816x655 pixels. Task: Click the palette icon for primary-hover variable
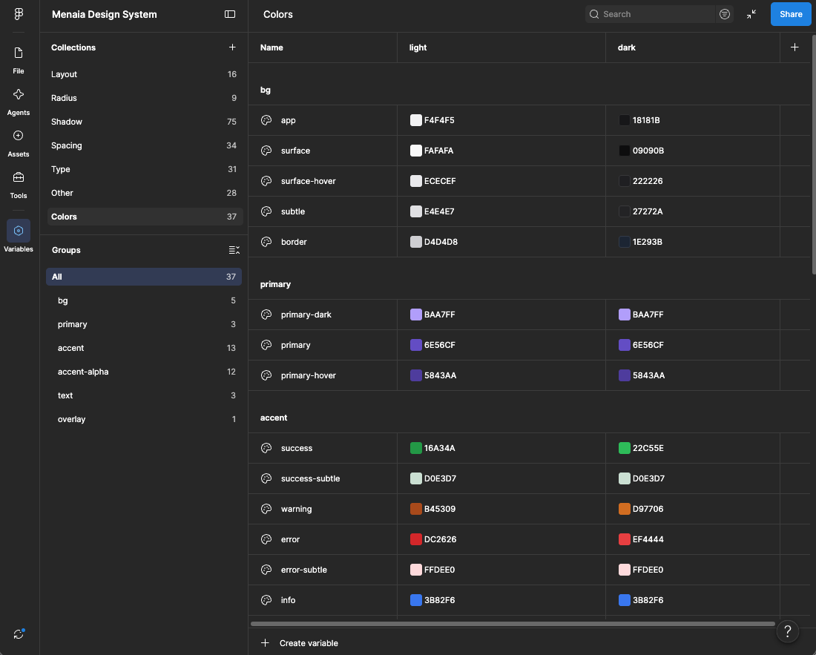pos(266,375)
